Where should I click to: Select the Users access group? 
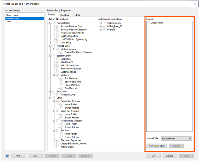[x=9, y=21]
